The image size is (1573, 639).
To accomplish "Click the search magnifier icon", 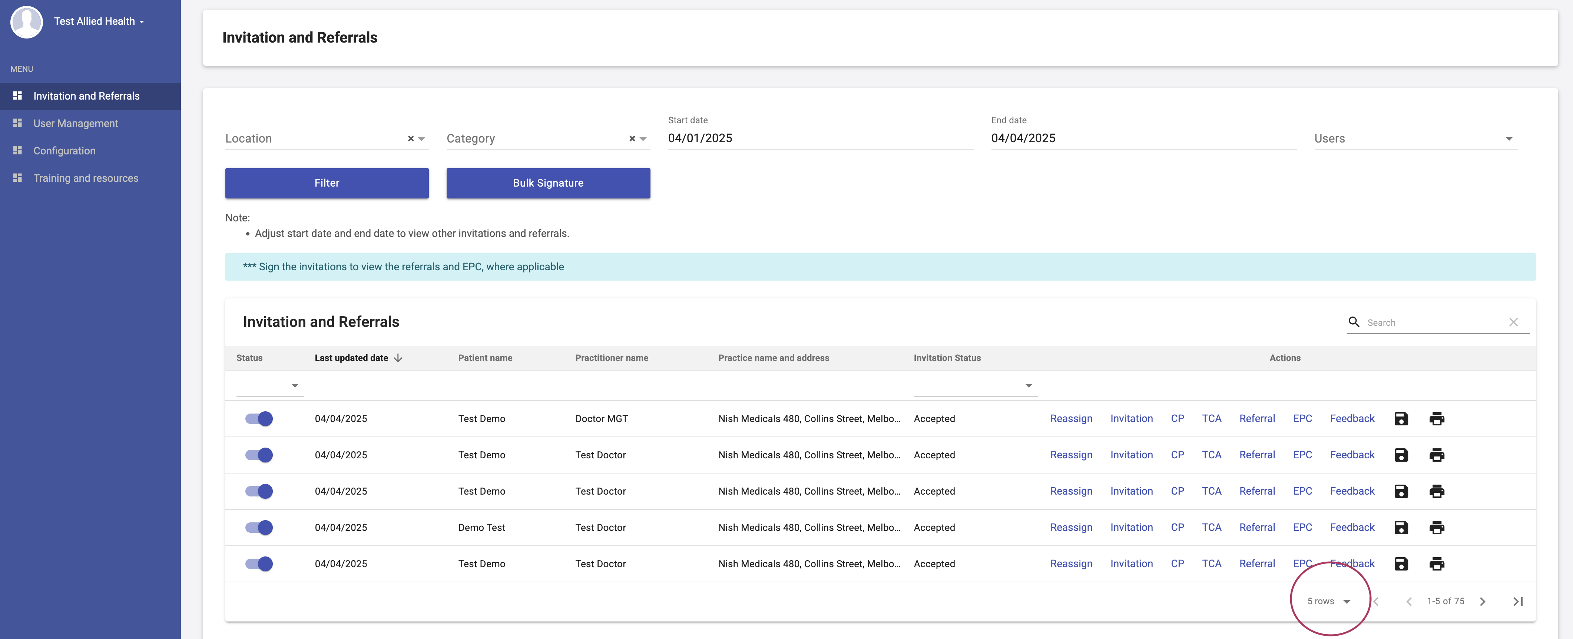I will click(1354, 322).
